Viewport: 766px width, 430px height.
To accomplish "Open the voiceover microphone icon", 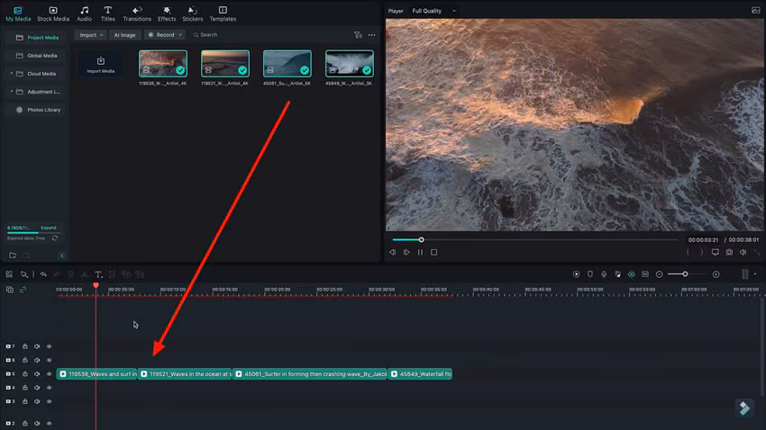I will coord(604,274).
